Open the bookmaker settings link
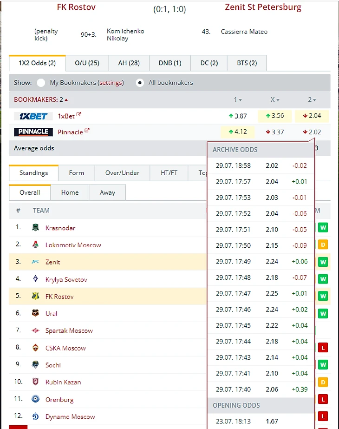339x429 pixels. tap(111, 83)
